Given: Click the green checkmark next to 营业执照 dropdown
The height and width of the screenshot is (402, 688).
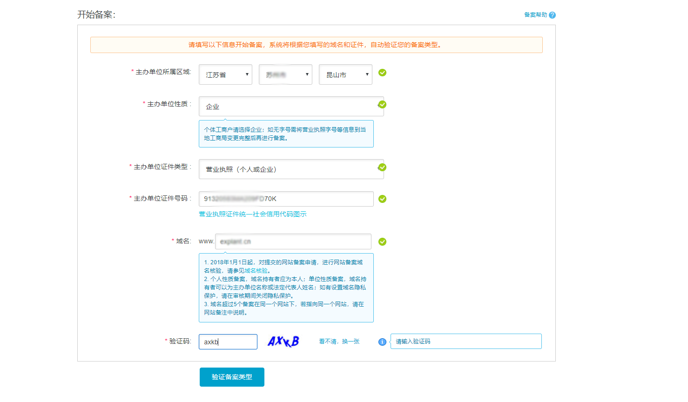Looking at the screenshot, I should point(382,167).
